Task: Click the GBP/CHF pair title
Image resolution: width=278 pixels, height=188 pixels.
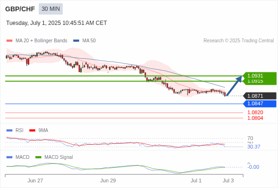Action: (x=20, y=9)
